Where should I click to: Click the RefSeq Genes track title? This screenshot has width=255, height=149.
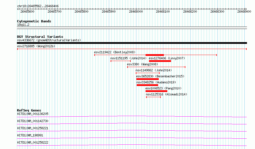tap(29, 110)
